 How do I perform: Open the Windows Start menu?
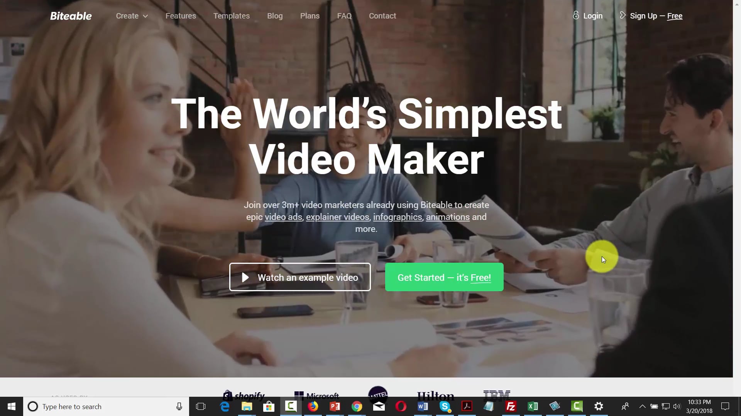11,406
